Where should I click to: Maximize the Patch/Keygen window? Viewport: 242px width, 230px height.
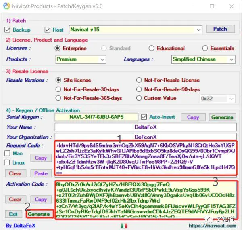pos(212,6)
